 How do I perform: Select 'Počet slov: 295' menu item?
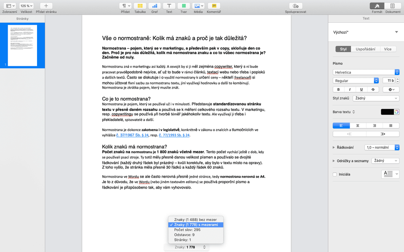click(187, 230)
